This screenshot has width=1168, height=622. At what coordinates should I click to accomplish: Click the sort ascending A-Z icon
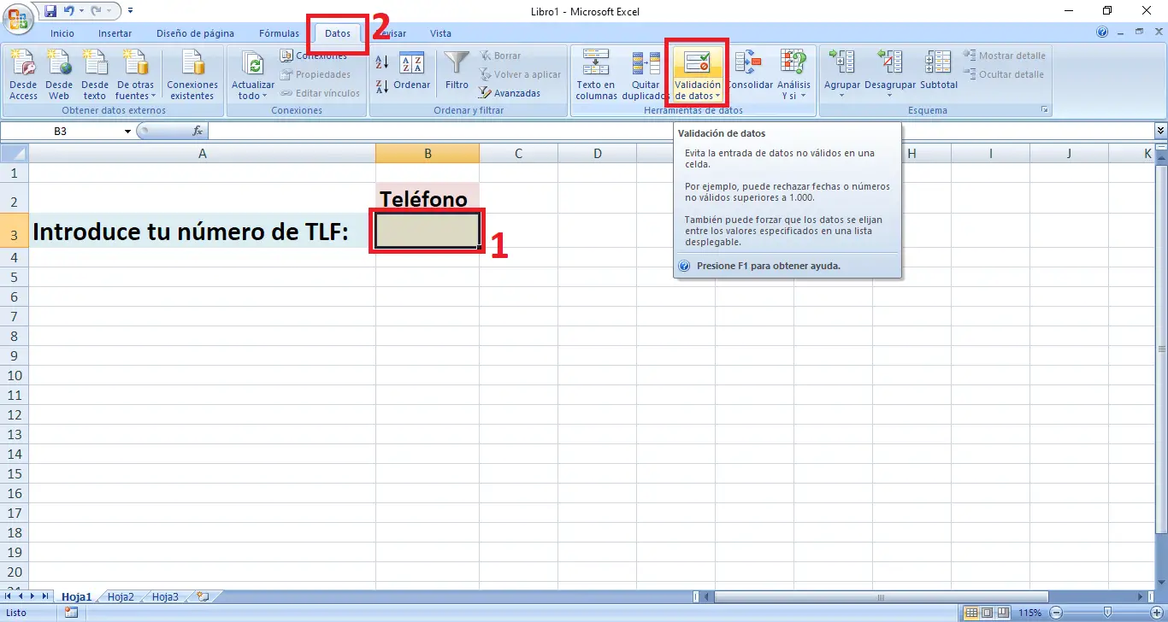point(381,62)
